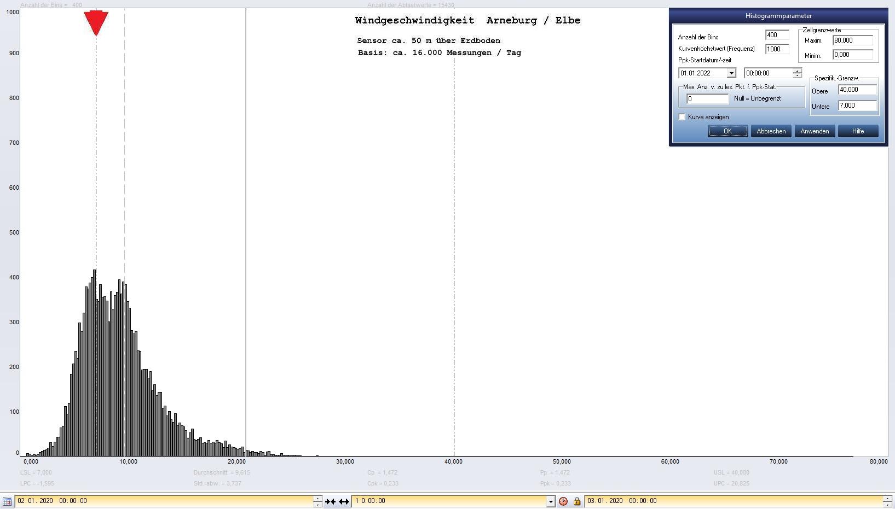Click the red triangle marker above histogram

(96, 24)
